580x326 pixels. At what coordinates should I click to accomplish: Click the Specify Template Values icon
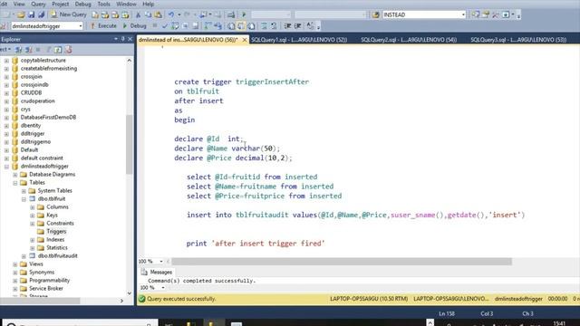310,26
